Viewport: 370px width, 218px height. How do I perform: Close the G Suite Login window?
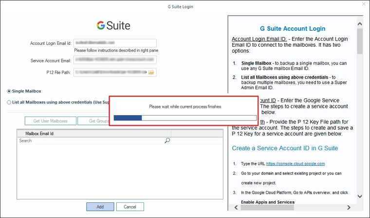coord(364,4)
